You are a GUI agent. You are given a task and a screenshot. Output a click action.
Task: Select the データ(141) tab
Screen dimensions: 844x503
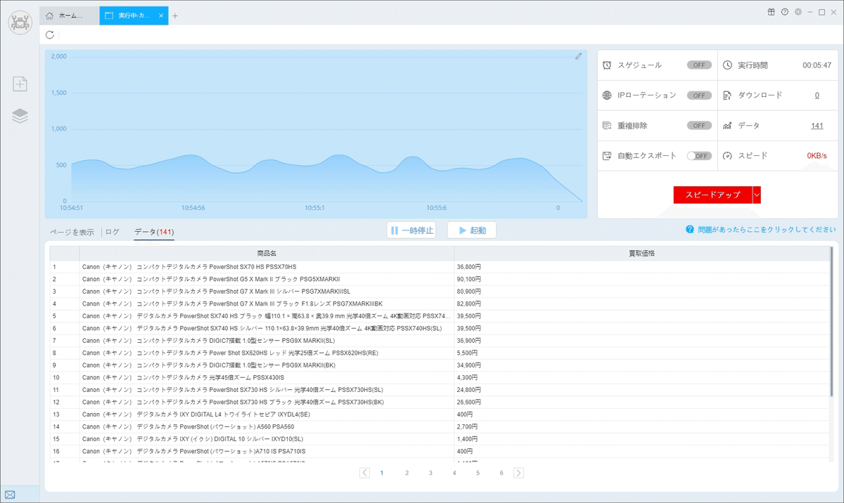click(x=154, y=232)
